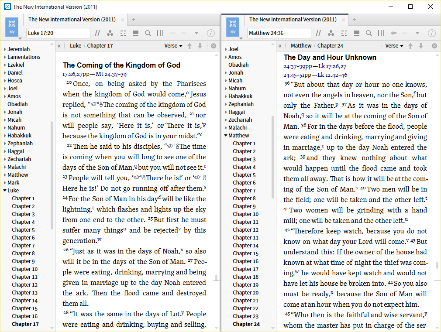The image size is (441, 332).
Task: Click columns icon in Matthew pane toolbar
Action: pyautogui.click(x=381, y=33)
